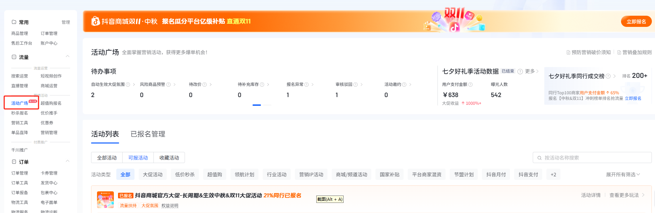655x213 pixels.
Task: Click the orange 立即报名 banner button
Action: click(x=636, y=22)
